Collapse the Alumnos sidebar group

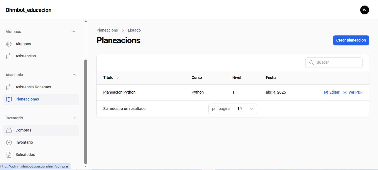(x=74, y=32)
